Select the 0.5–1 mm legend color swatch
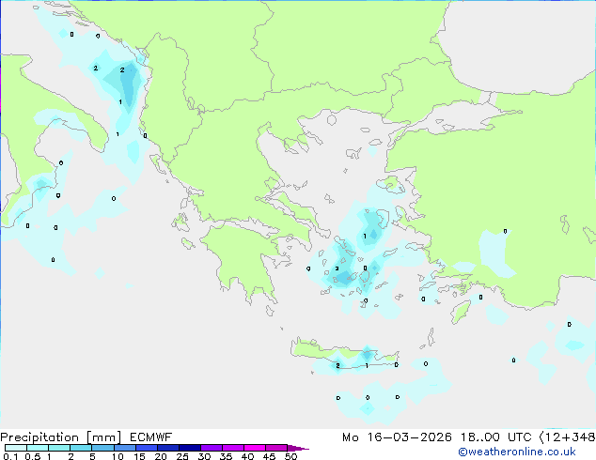This screenshot has width=596, height=460. (38, 448)
